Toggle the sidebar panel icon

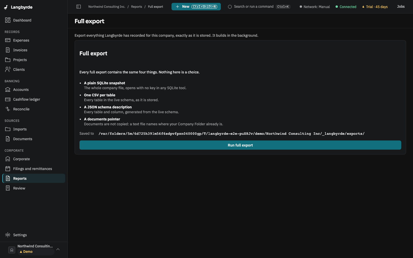[x=79, y=7]
